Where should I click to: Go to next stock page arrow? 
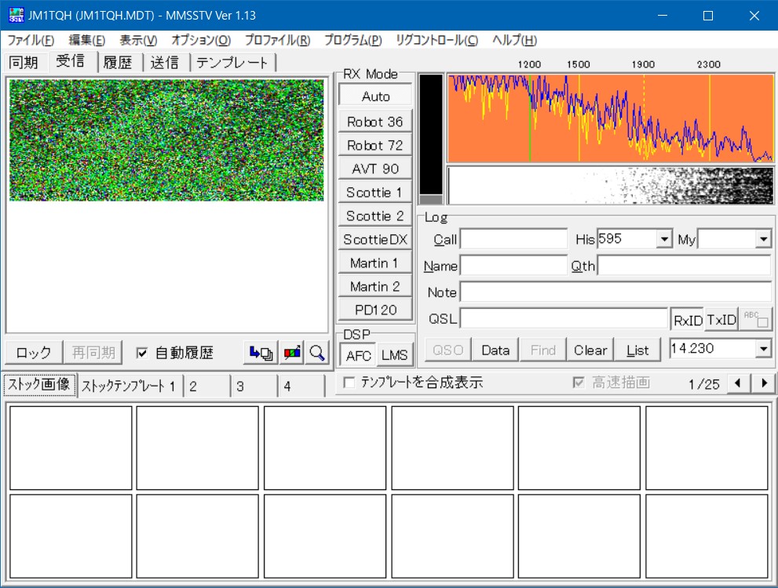click(x=764, y=383)
